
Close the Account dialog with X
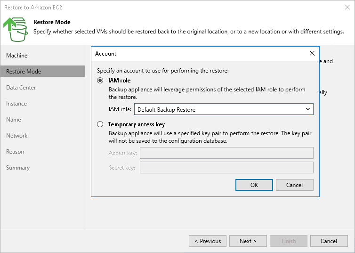coord(312,54)
